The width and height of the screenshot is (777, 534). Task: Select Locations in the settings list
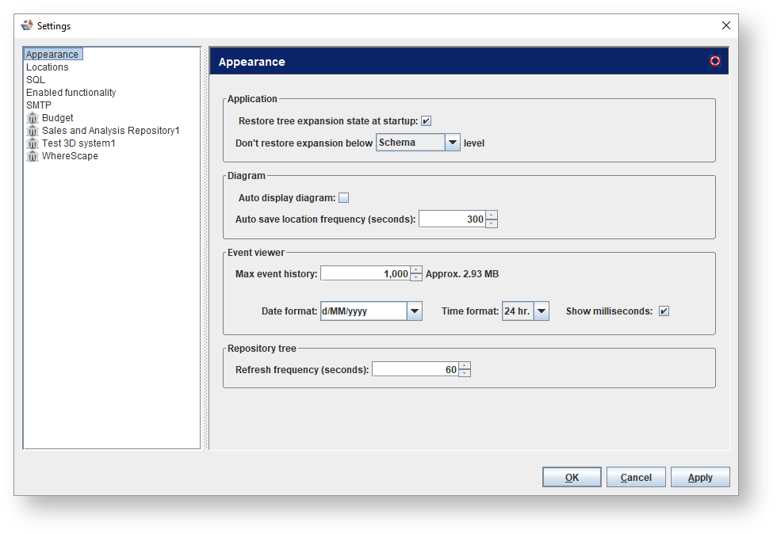48,67
